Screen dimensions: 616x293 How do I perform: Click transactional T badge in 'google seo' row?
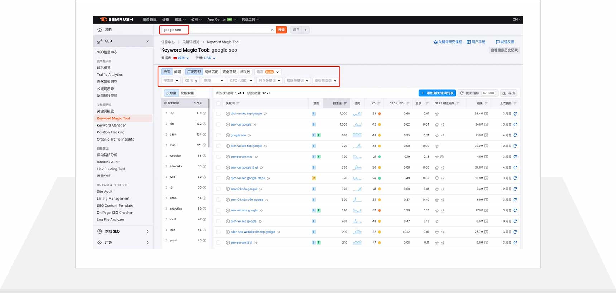tap(318, 135)
